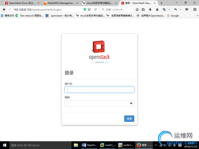Close the RabbitMQ Management tab
This screenshot has width=199, height=149.
click(77, 3)
